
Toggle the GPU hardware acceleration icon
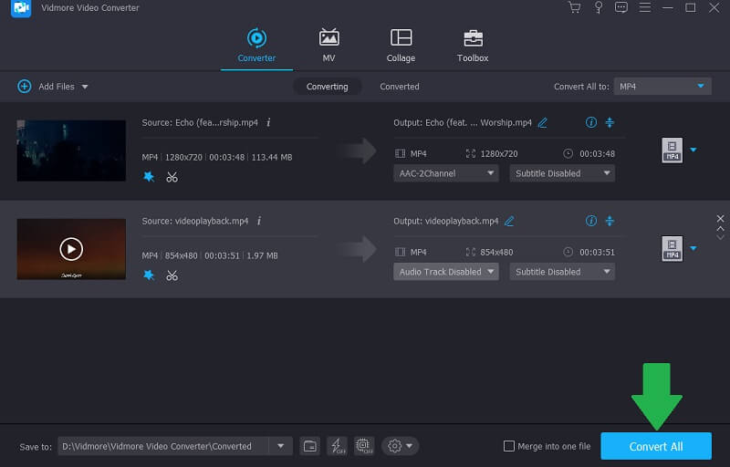[363, 446]
